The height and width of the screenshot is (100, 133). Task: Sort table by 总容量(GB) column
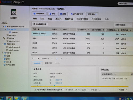tap(89, 30)
